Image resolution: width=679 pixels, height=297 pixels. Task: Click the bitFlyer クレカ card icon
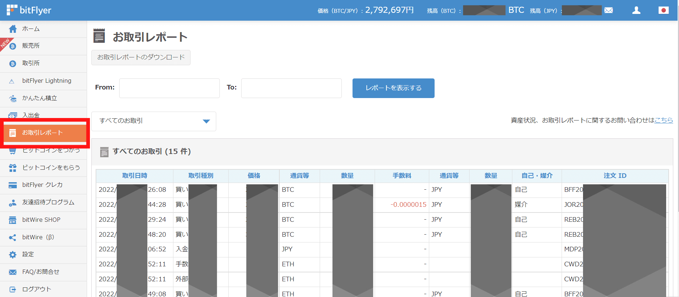coord(13,185)
